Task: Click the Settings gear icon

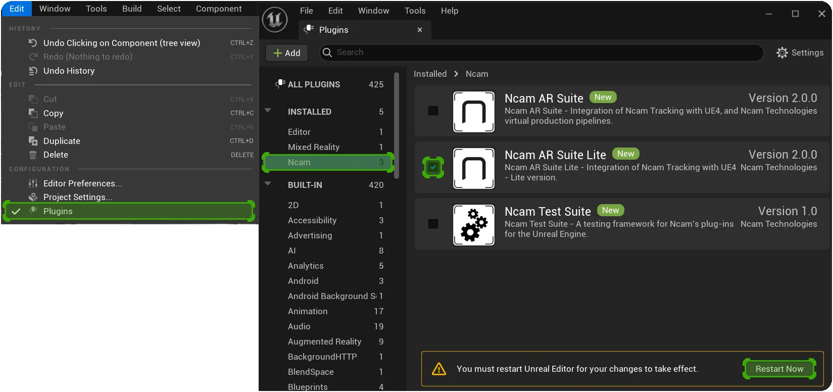Action: coord(782,53)
